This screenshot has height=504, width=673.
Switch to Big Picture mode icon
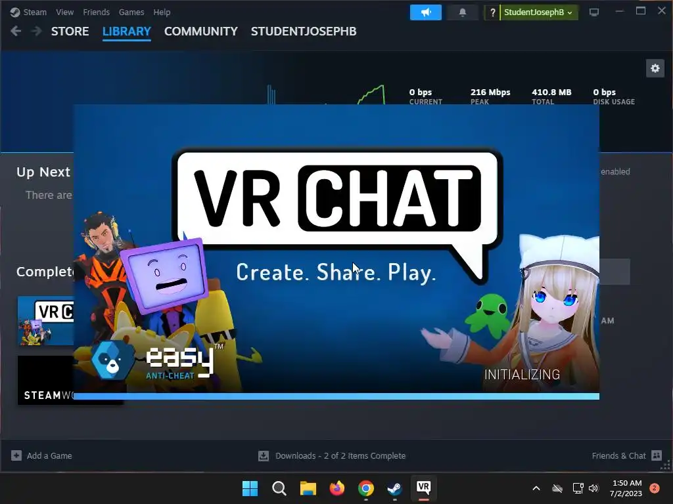click(x=594, y=12)
